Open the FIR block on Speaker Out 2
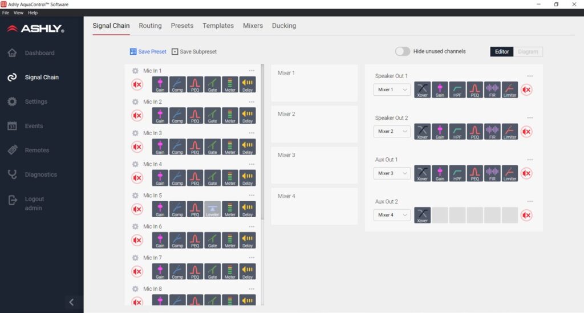The image size is (584, 313). click(x=492, y=132)
